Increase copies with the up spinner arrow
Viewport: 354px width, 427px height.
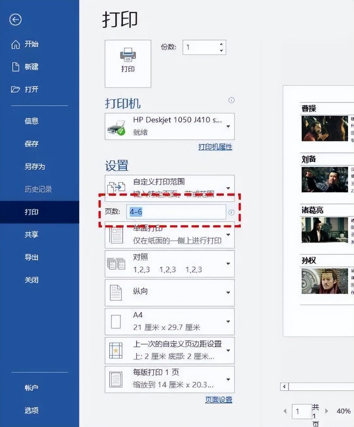pos(221,44)
